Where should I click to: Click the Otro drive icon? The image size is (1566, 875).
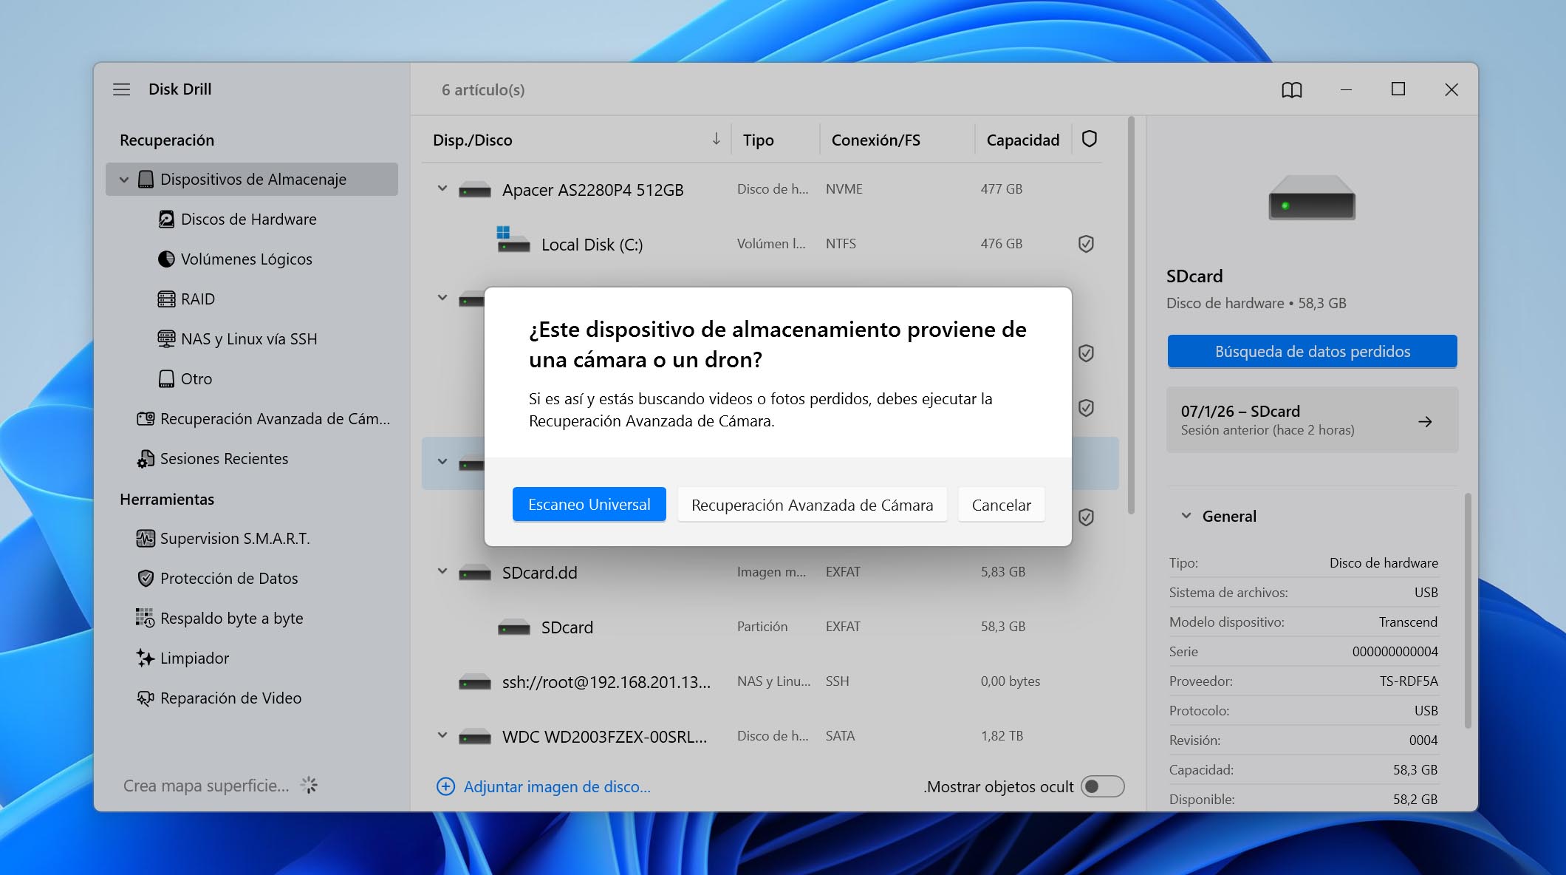tap(167, 379)
